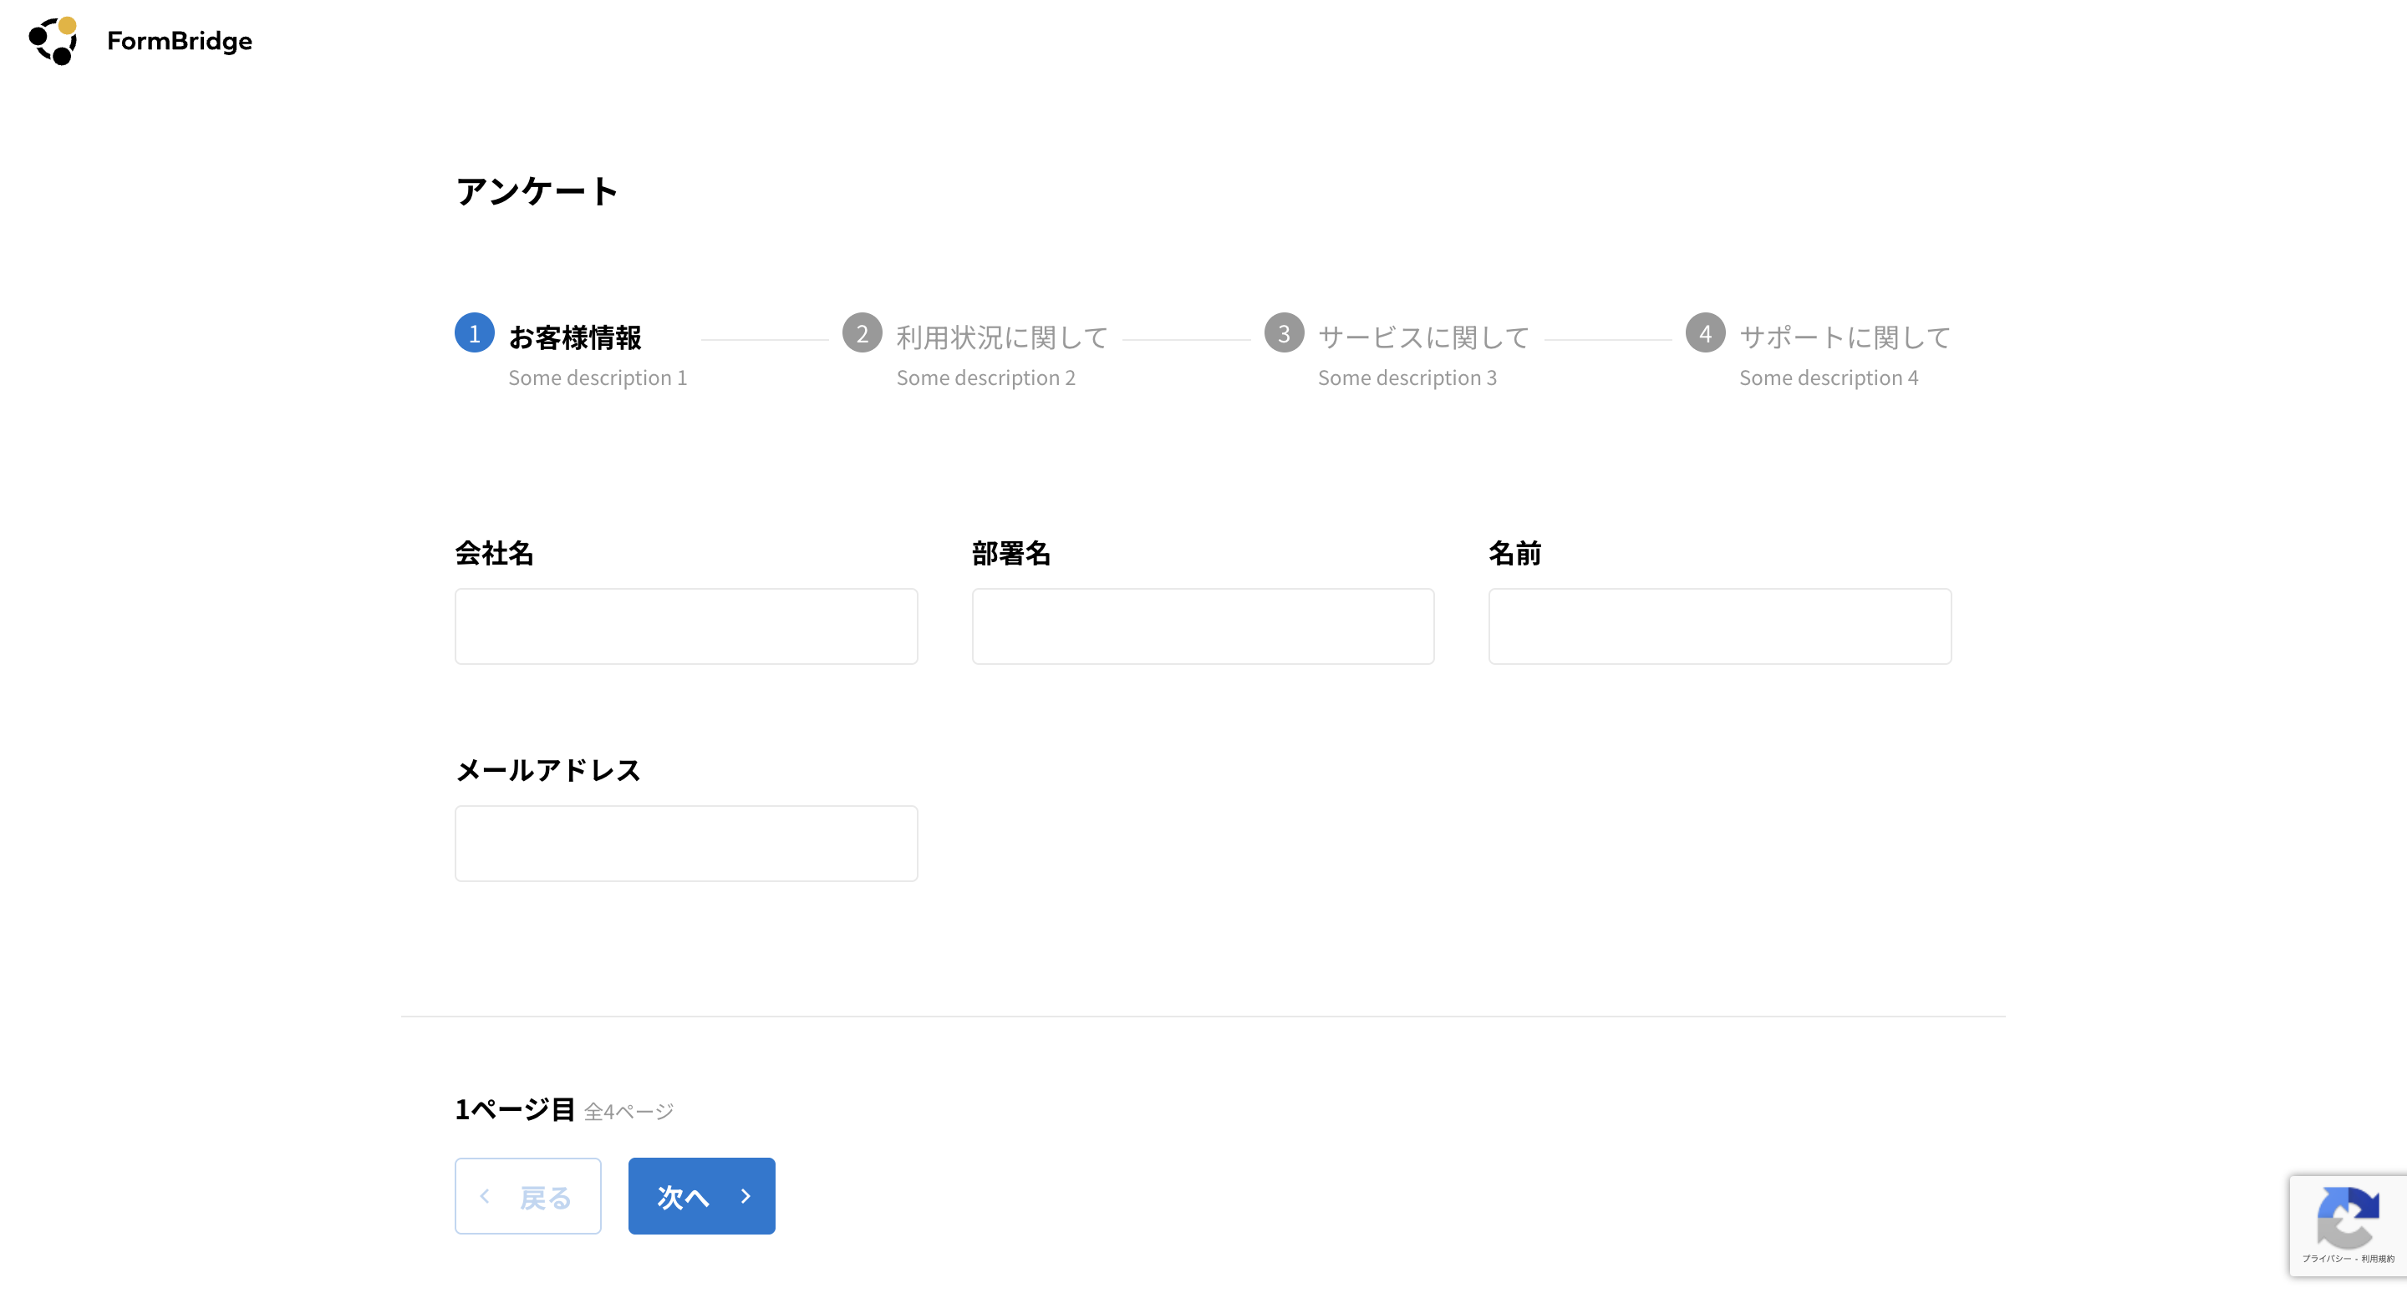This screenshot has width=2407, height=1293.
Task: Open the サポートに関して step label
Action: tap(1845, 337)
